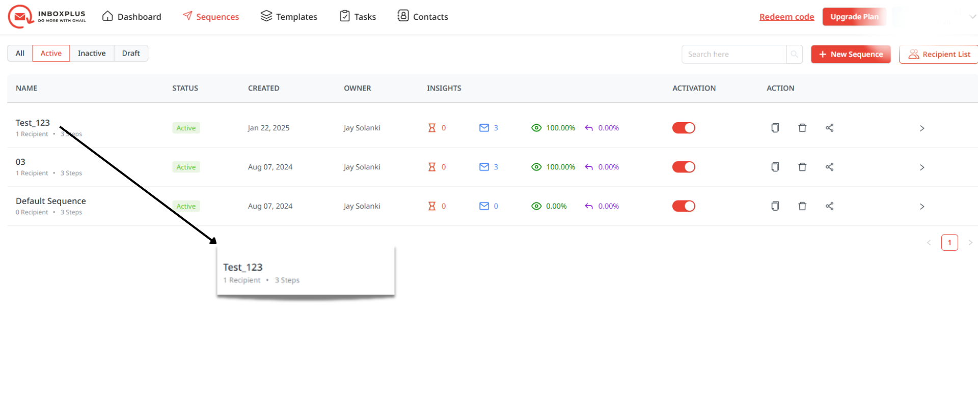Deactivate the Test_123 sequence toggle
The image size is (978, 407).
684,128
